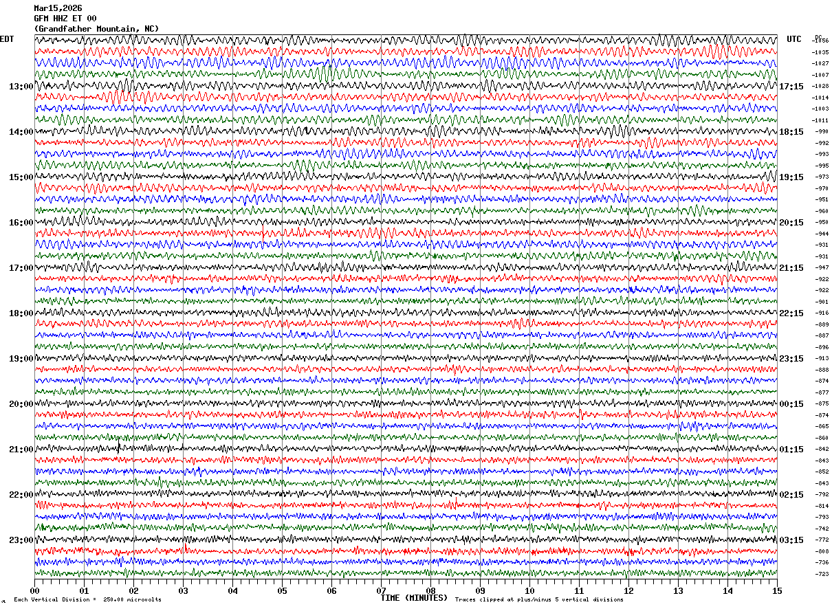Image resolution: width=832 pixels, height=609 pixels.
Task: Click the DC offset value "-723"
Action: click(822, 574)
